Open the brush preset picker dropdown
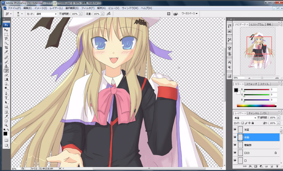283x171 pixels. pyautogui.click(x=22, y=14)
